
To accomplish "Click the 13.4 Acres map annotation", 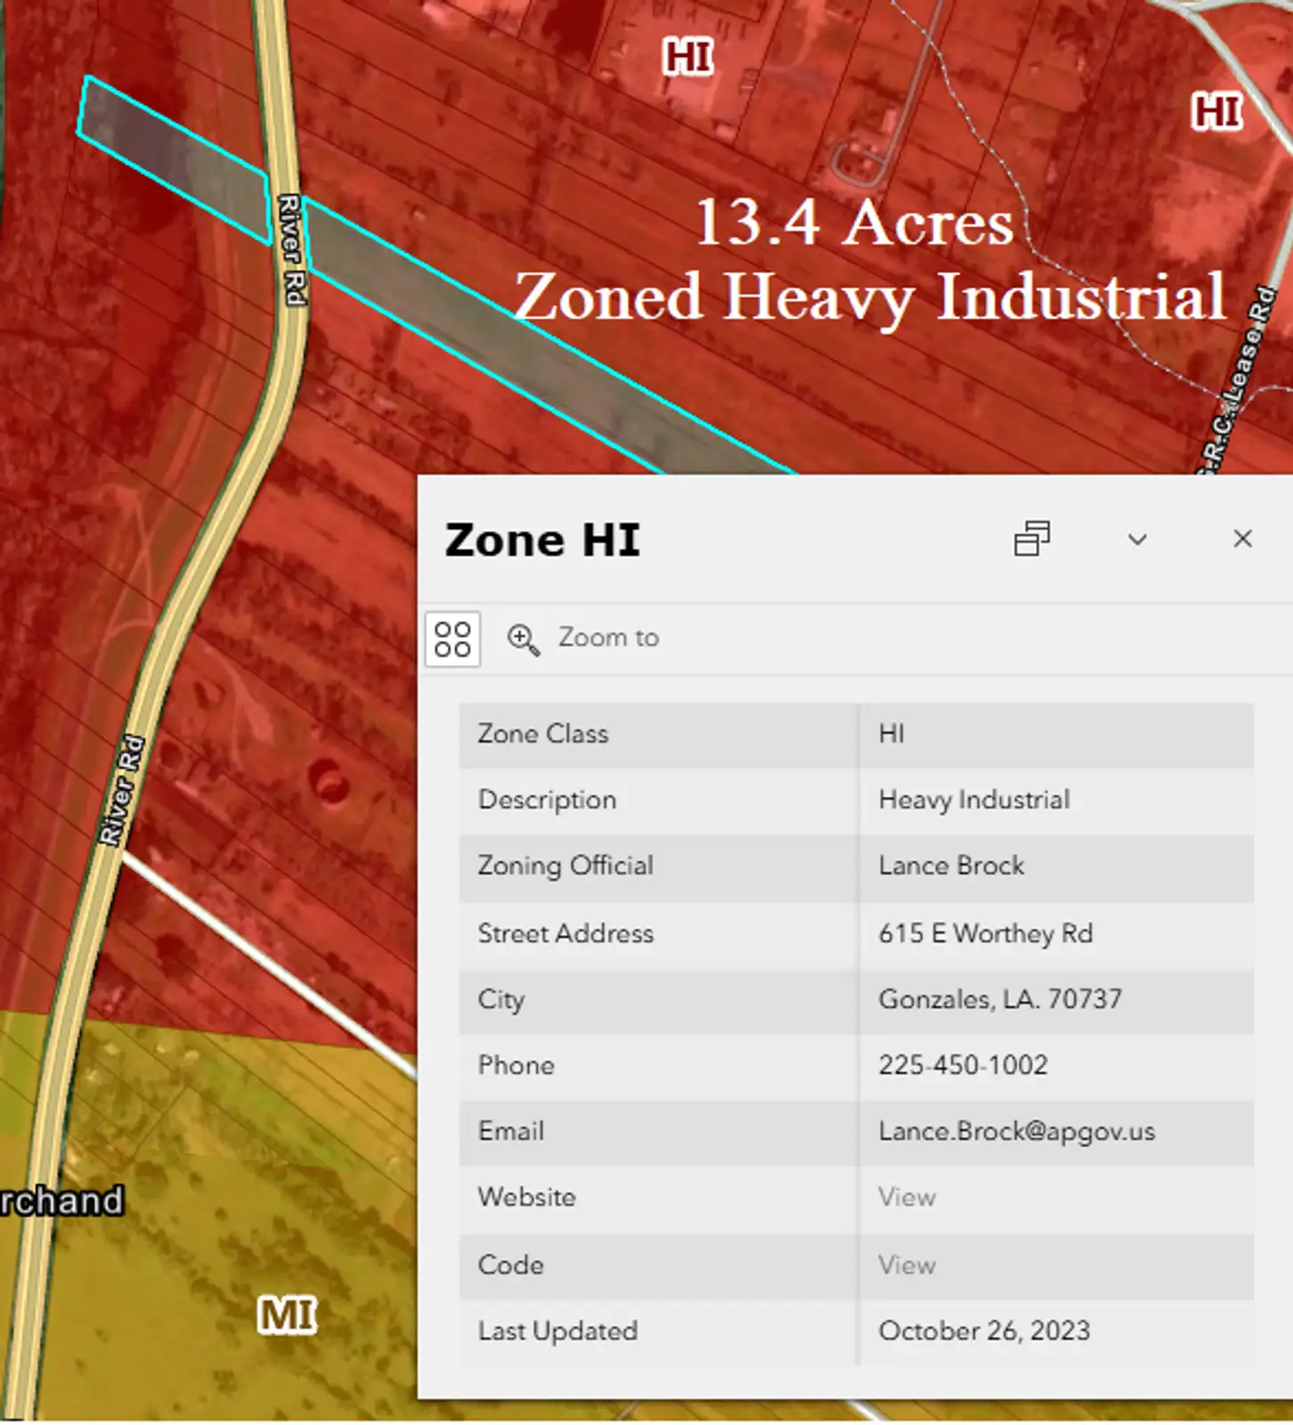I will coord(854,223).
